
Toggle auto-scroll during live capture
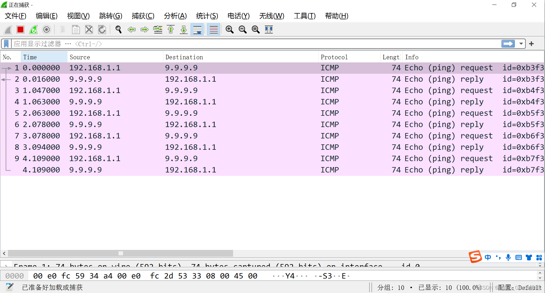click(197, 29)
